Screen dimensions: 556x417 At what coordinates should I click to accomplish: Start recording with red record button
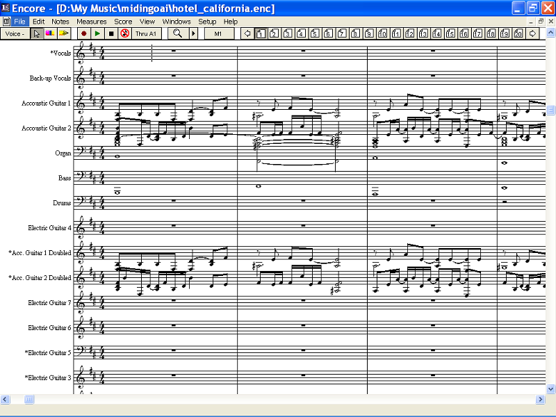[x=84, y=33]
